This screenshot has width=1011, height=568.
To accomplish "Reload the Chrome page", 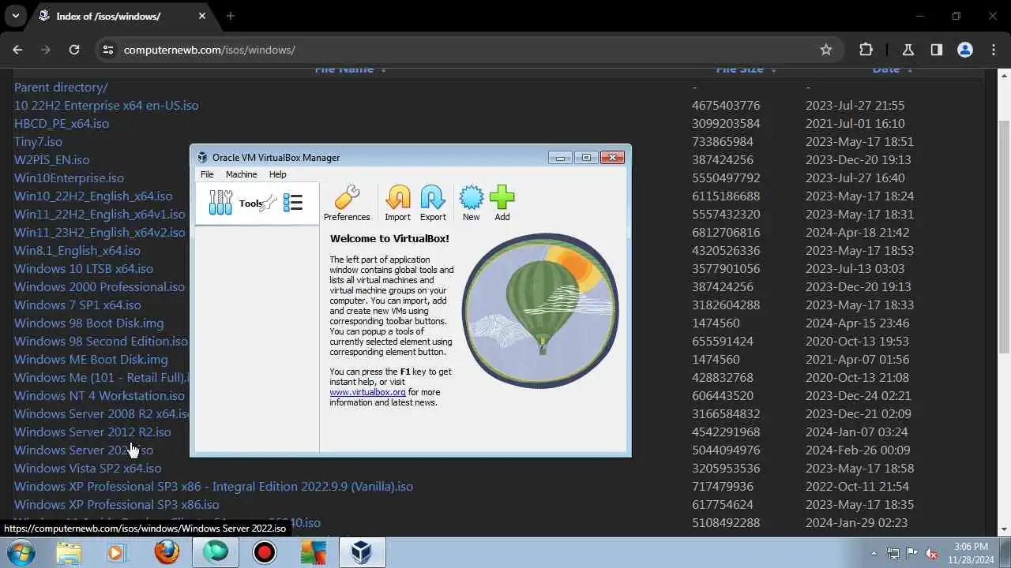I will (x=74, y=50).
